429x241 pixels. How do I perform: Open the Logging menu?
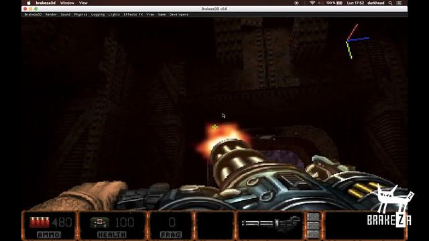coord(98,15)
